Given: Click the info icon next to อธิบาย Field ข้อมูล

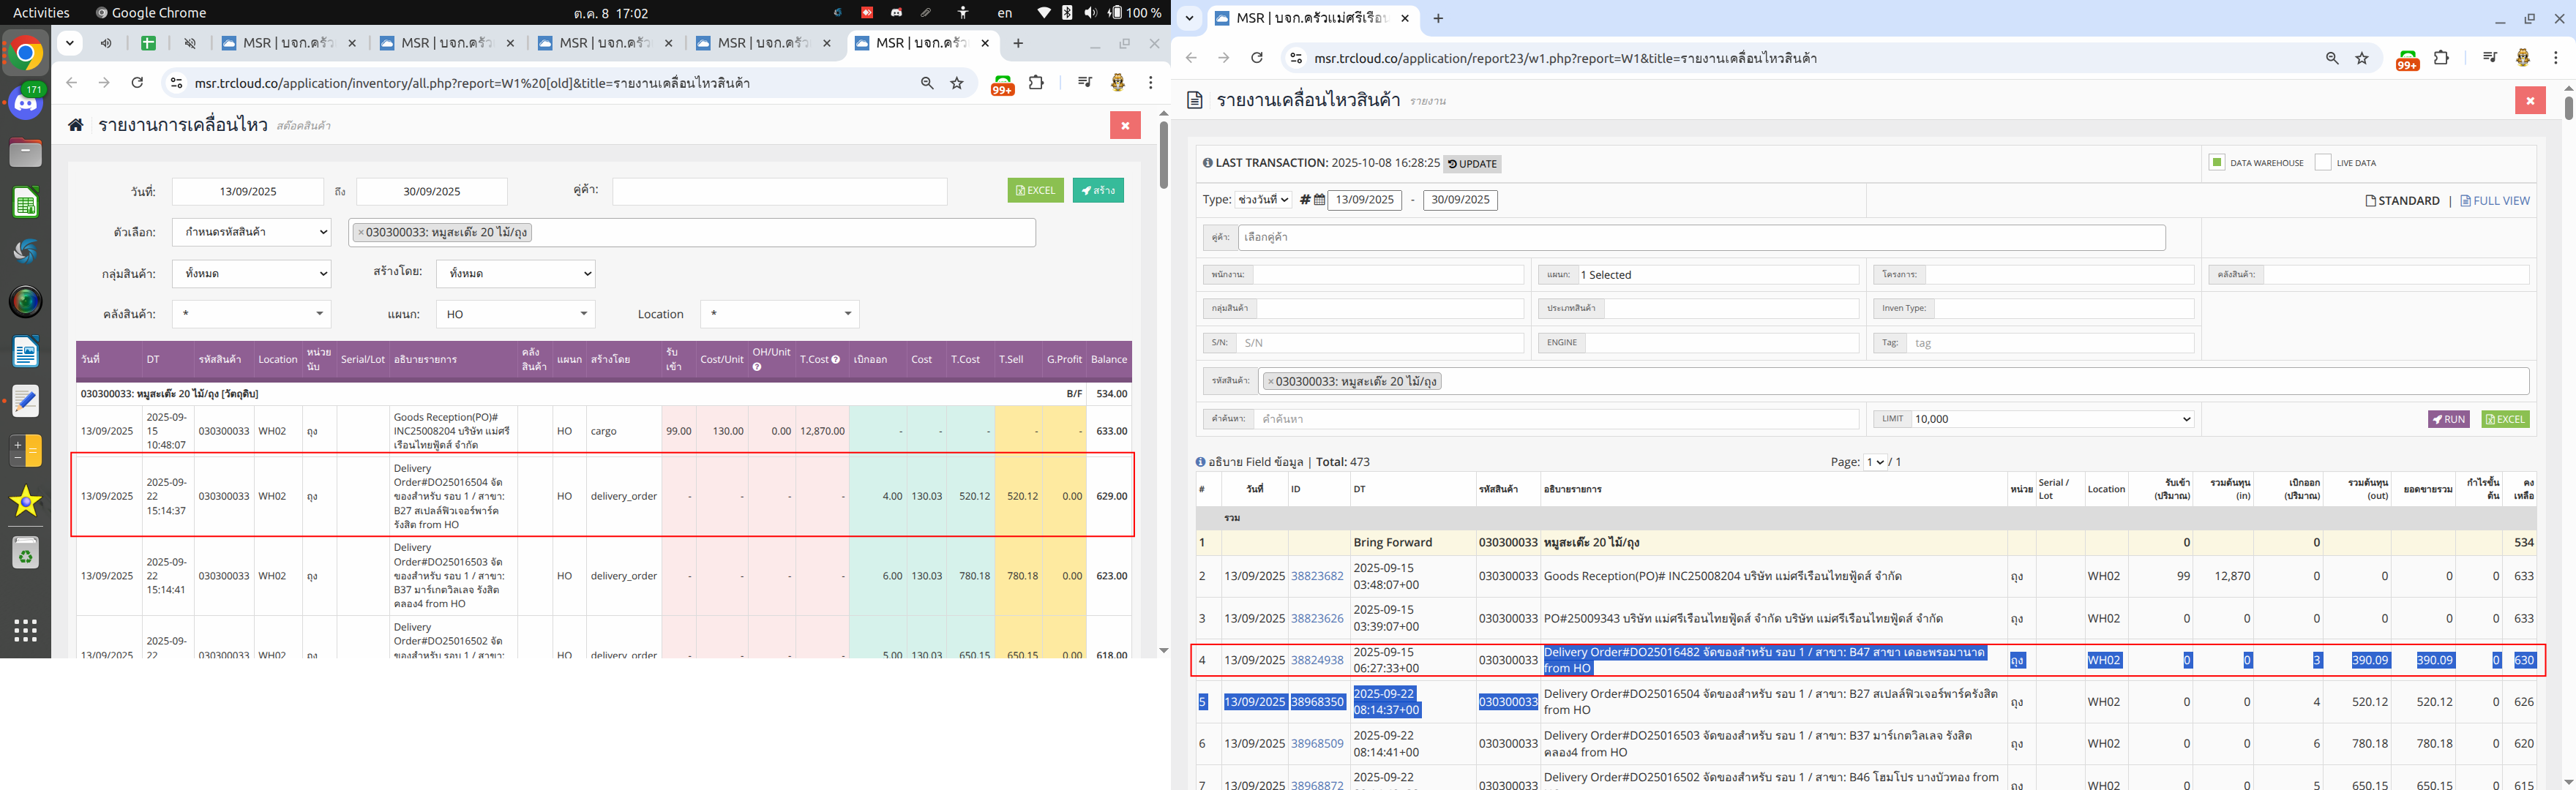Looking at the screenshot, I should coord(1201,462).
